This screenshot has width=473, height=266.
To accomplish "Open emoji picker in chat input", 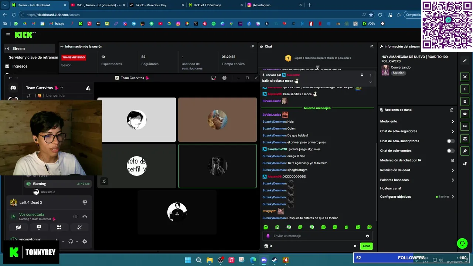I will coord(367,236).
